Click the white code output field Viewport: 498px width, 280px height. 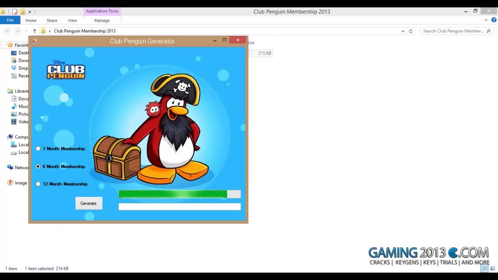click(180, 206)
